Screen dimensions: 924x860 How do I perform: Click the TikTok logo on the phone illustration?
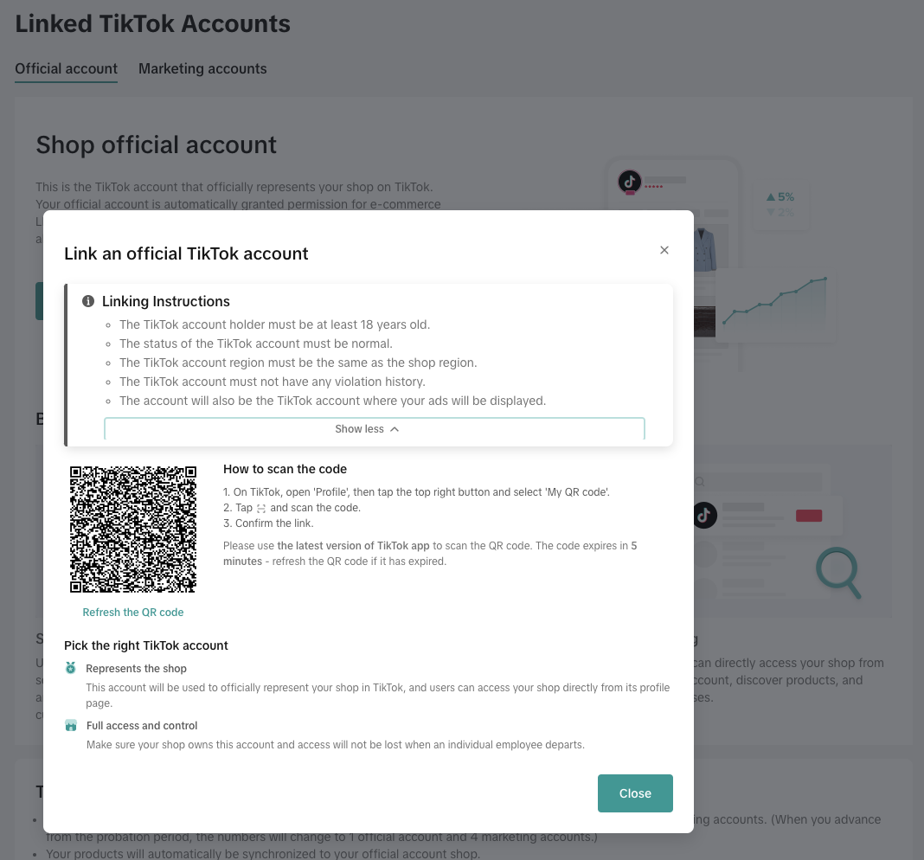629,182
